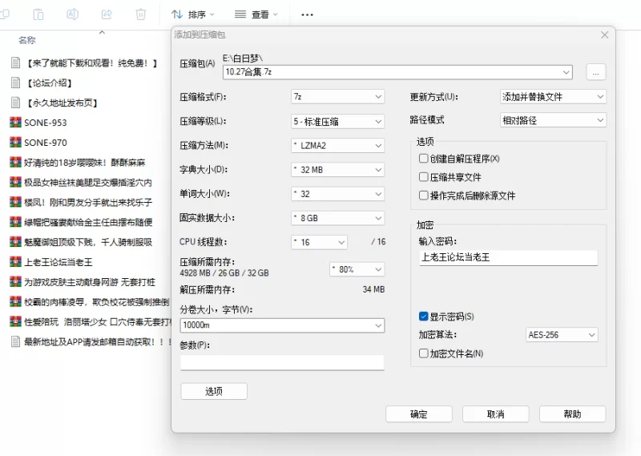
Task: Uncheck the 显示密码 checkbox
Action: [424, 317]
